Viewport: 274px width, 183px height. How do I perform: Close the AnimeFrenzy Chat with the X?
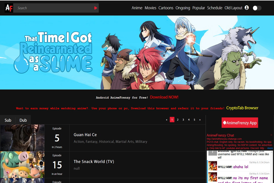pyautogui.click(x=272, y=135)
